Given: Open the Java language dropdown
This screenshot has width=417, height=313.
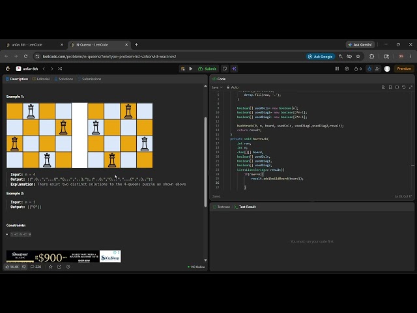Looking at the screenshot, I should coord(217,87).
